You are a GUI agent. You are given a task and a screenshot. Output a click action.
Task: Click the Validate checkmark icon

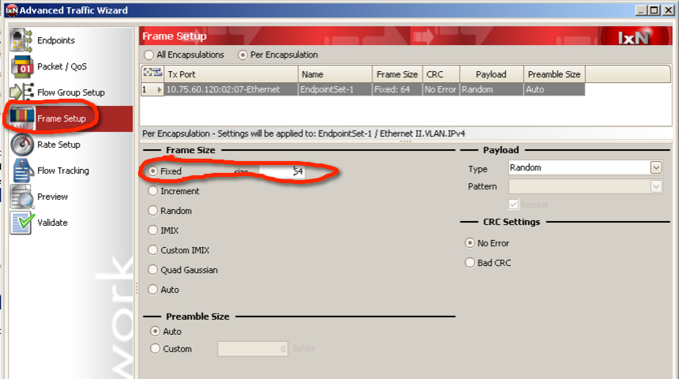pos(22,223)
